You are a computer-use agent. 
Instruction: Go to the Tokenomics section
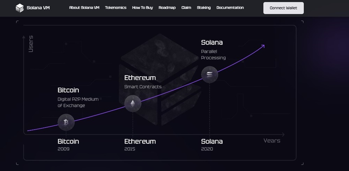point(116,8)
